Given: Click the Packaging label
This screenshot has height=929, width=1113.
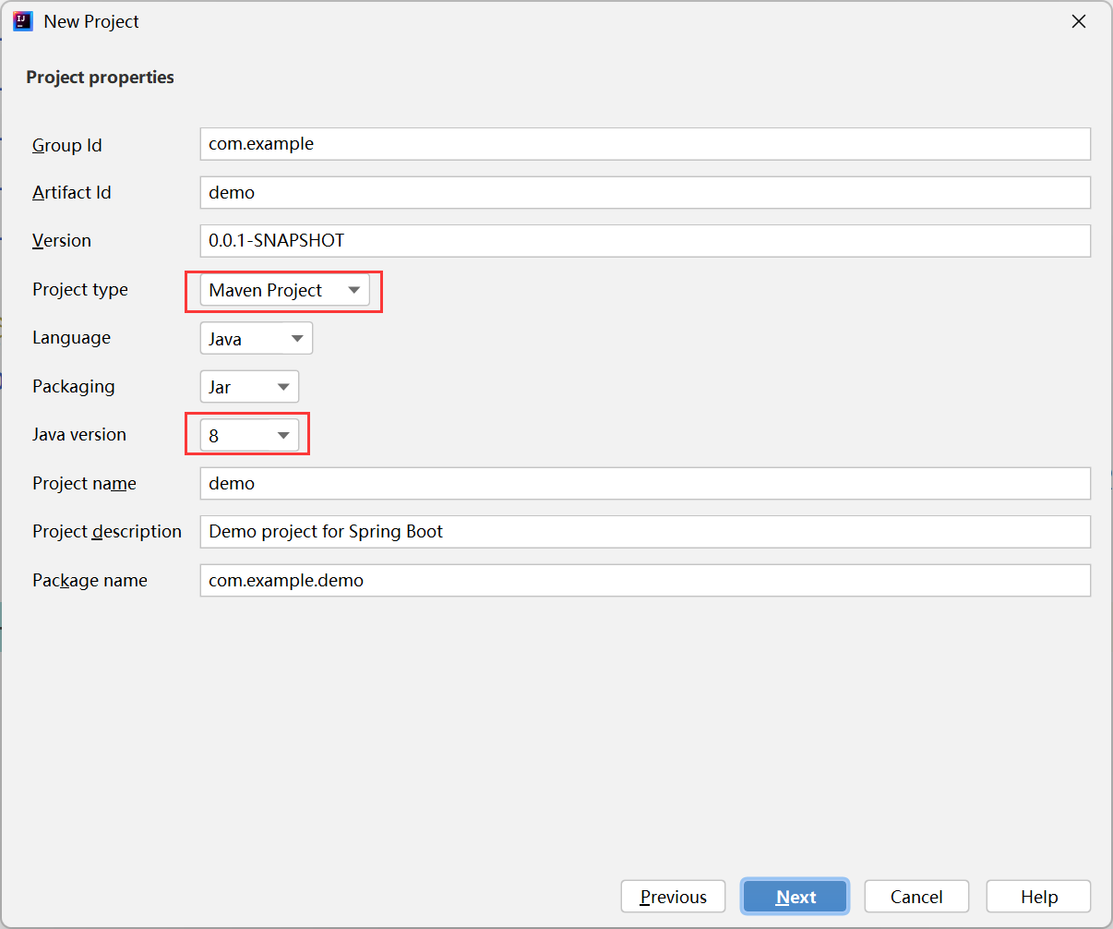Looking at the screenshot, I should coord(74,386).
